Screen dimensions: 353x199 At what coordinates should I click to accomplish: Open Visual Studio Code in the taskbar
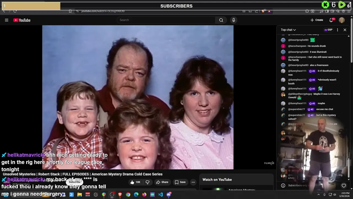tap(161, 195)
